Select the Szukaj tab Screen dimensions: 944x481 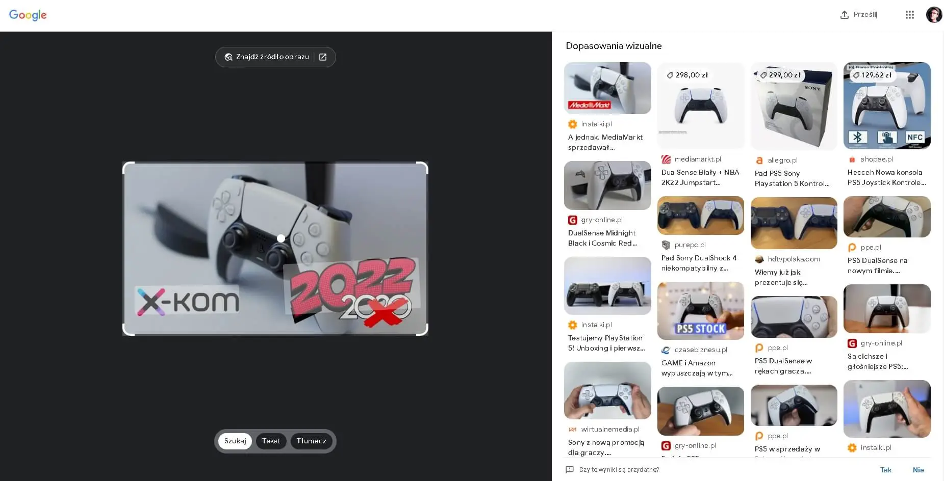(235, 441)
